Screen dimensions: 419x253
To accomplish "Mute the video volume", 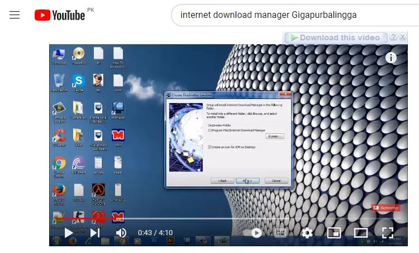I will [x=121, y=233].
